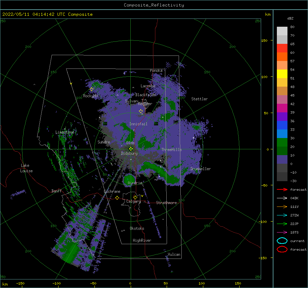308x288 pixels.
Task: Click the Olds city label
Action: [130, 143]
